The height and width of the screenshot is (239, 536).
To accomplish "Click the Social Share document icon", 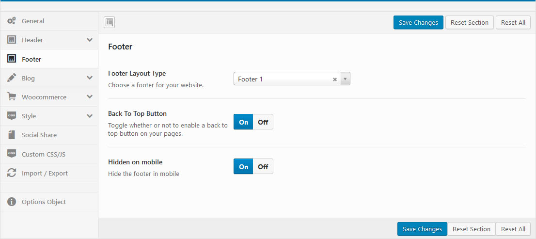I will tap(12, 135).
